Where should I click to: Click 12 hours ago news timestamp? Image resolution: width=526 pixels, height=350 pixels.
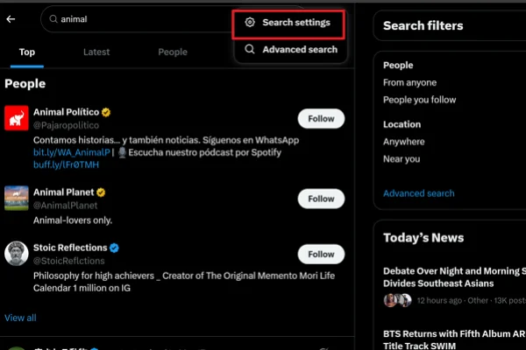point(439,300)
